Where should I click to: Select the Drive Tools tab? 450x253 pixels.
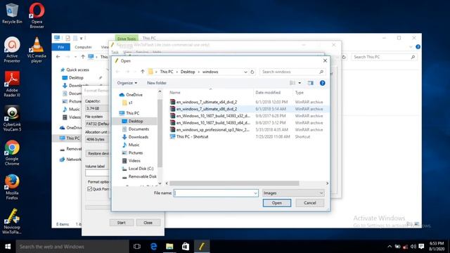click(127, 39)
